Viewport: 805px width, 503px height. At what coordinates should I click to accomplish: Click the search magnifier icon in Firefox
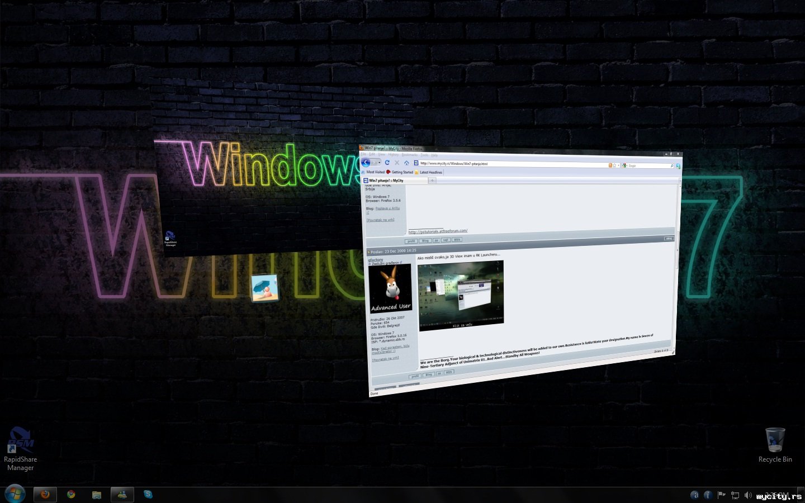pos(671,166)
